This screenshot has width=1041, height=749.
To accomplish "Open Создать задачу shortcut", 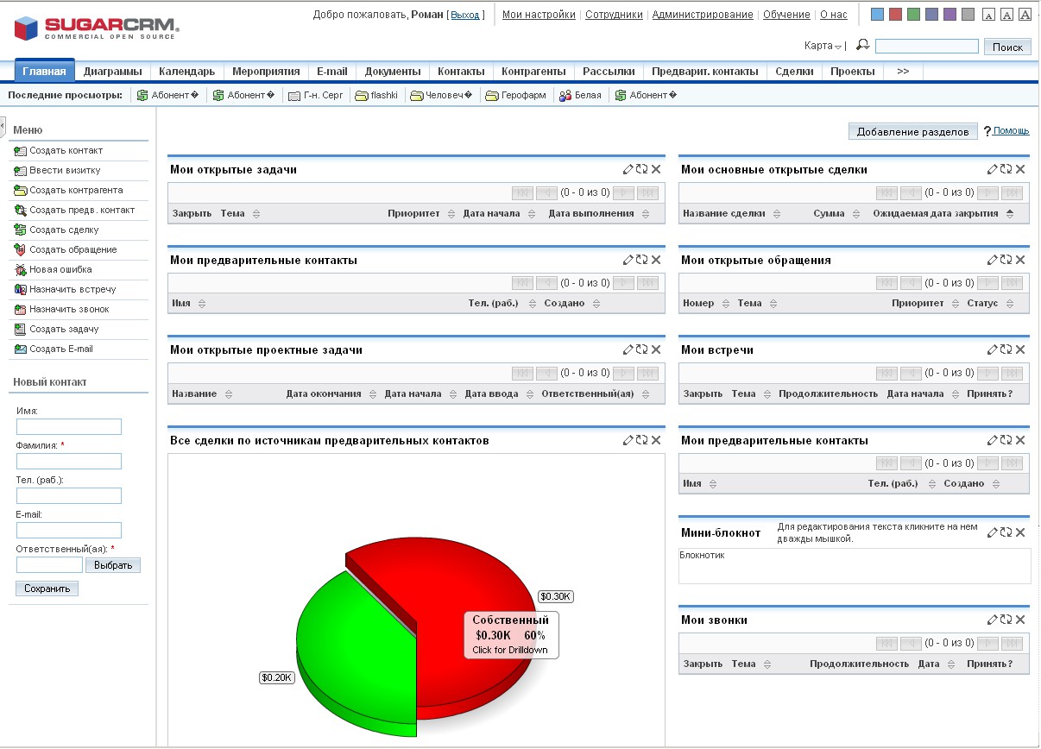I will [x=64, y=329].
